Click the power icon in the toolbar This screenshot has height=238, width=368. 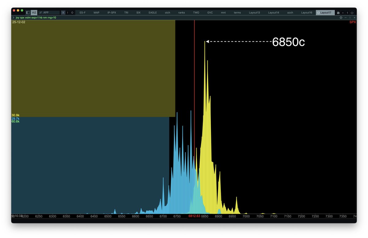click(352, 13)
